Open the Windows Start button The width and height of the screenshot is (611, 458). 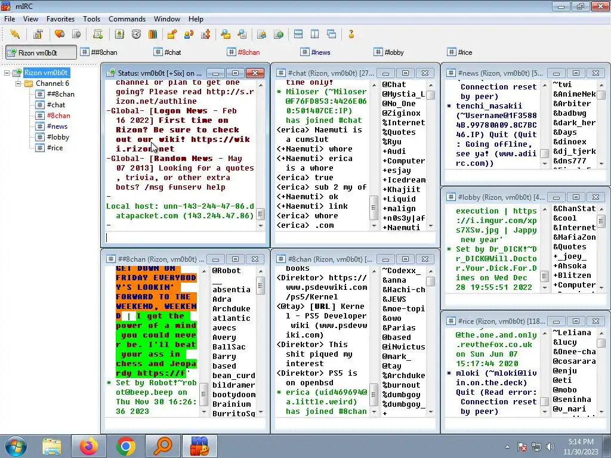coord(16,446)
